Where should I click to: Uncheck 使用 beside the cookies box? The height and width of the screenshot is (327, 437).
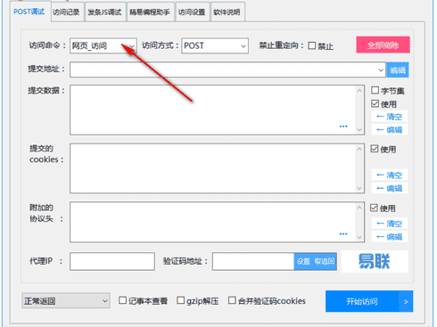point(375,149)
